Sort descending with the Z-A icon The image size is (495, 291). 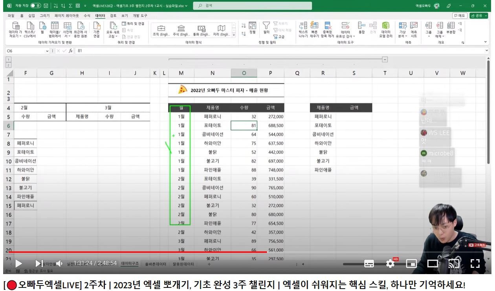pos(244,34)
